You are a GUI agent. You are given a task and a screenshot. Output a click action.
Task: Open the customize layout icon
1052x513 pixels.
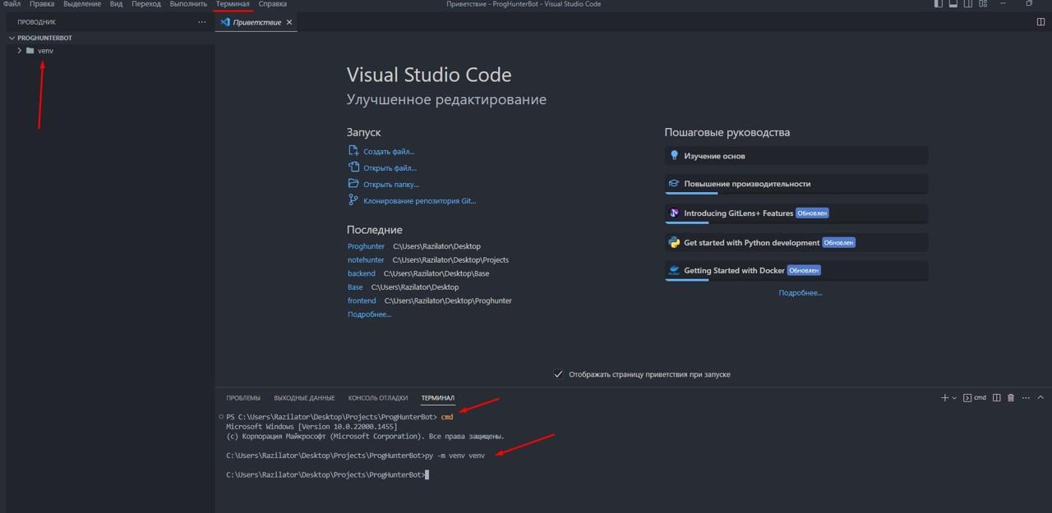[x=983, y=4]
